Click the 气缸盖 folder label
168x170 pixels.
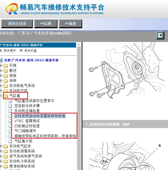pyautogui.click(x=15, y=96)
